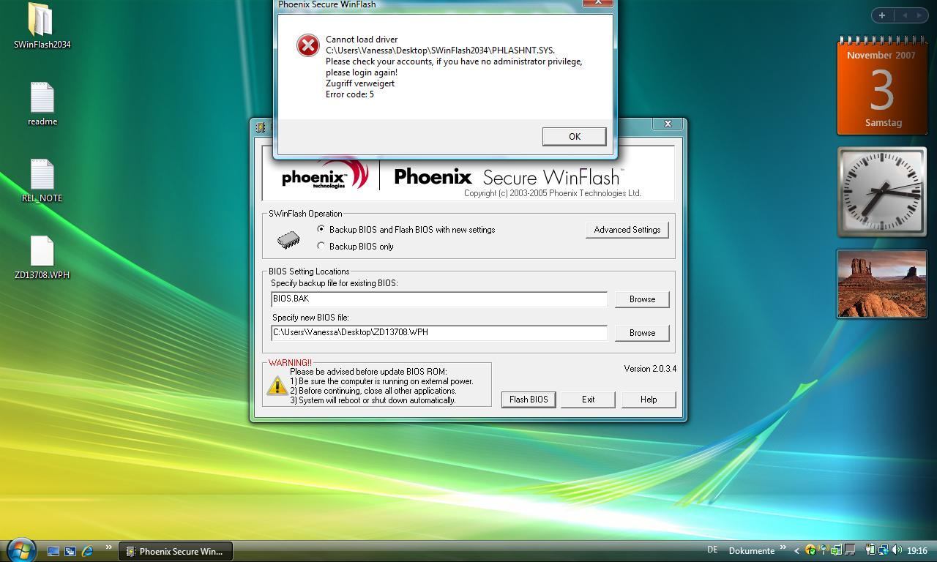Select Backup BIOS only radio option
The image size is (937, 562).
pos(321,246)
